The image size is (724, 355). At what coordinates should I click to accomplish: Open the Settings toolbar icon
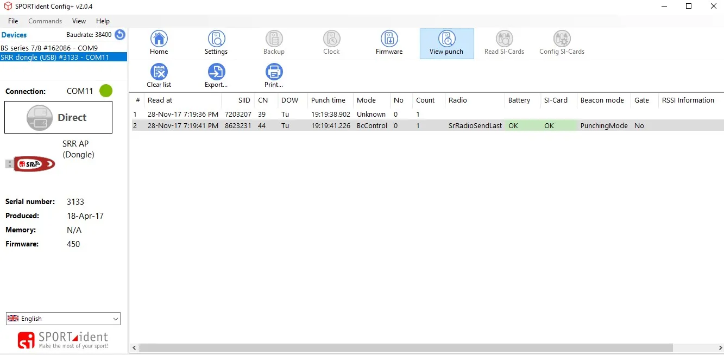216,43
